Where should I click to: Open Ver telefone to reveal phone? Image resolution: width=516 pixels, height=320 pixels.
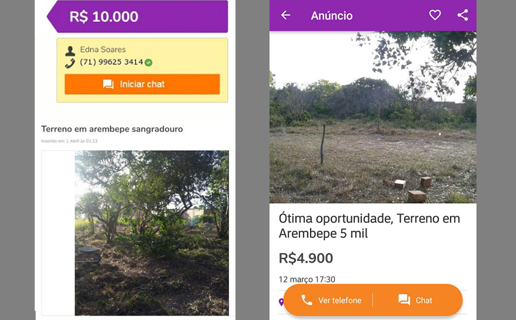[x=332, y=300]
